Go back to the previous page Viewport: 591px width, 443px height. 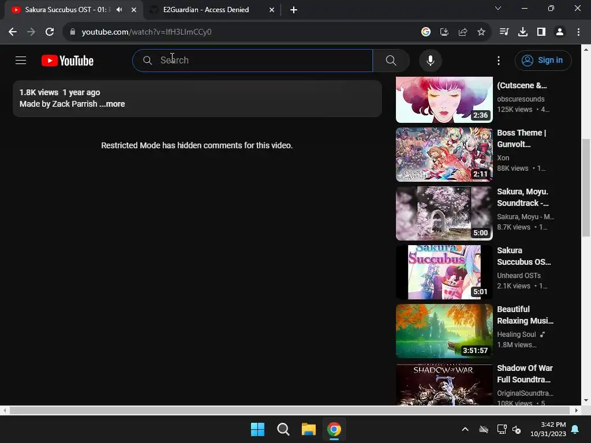[13, 32]
